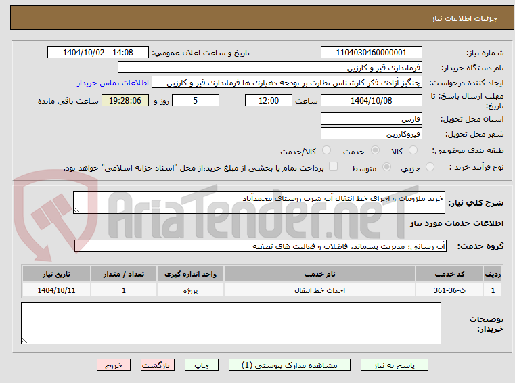Select the کالا radio button
This screenshot has width=515, height=383.
(x=413, y=150)
